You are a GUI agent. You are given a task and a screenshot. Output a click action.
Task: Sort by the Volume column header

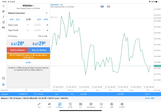pyautogui.click(x=70, y=90)
